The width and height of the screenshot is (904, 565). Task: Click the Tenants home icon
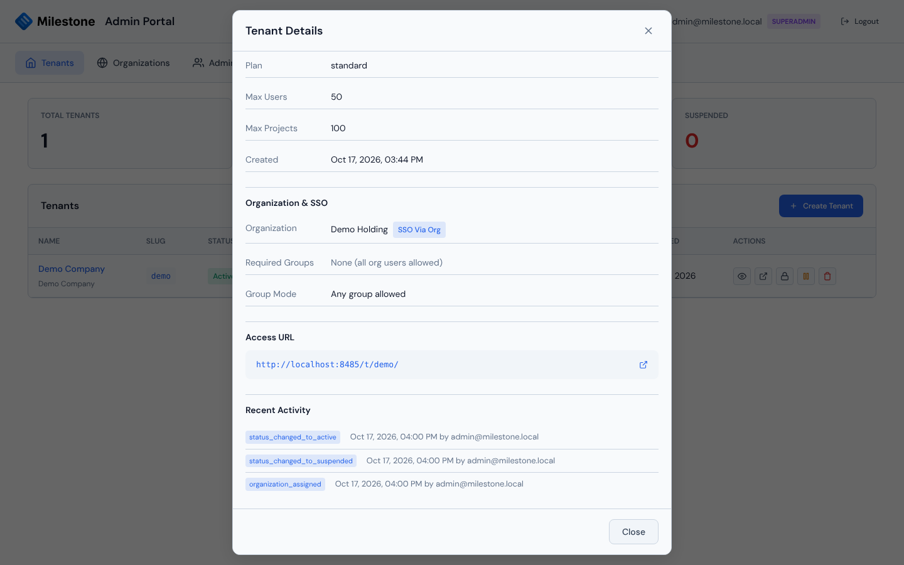[x=31, y=63]
